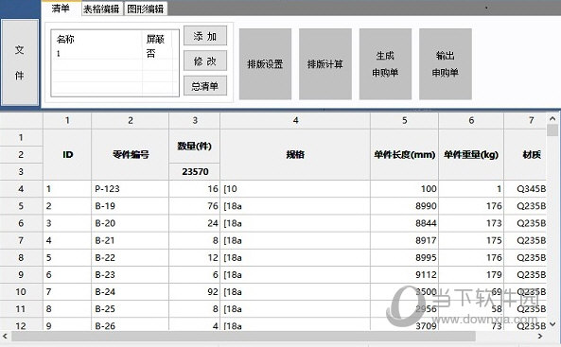Click the vertical scrollbar up arrow
Screen dimensions: 561x347
click(x=552, y=118)
